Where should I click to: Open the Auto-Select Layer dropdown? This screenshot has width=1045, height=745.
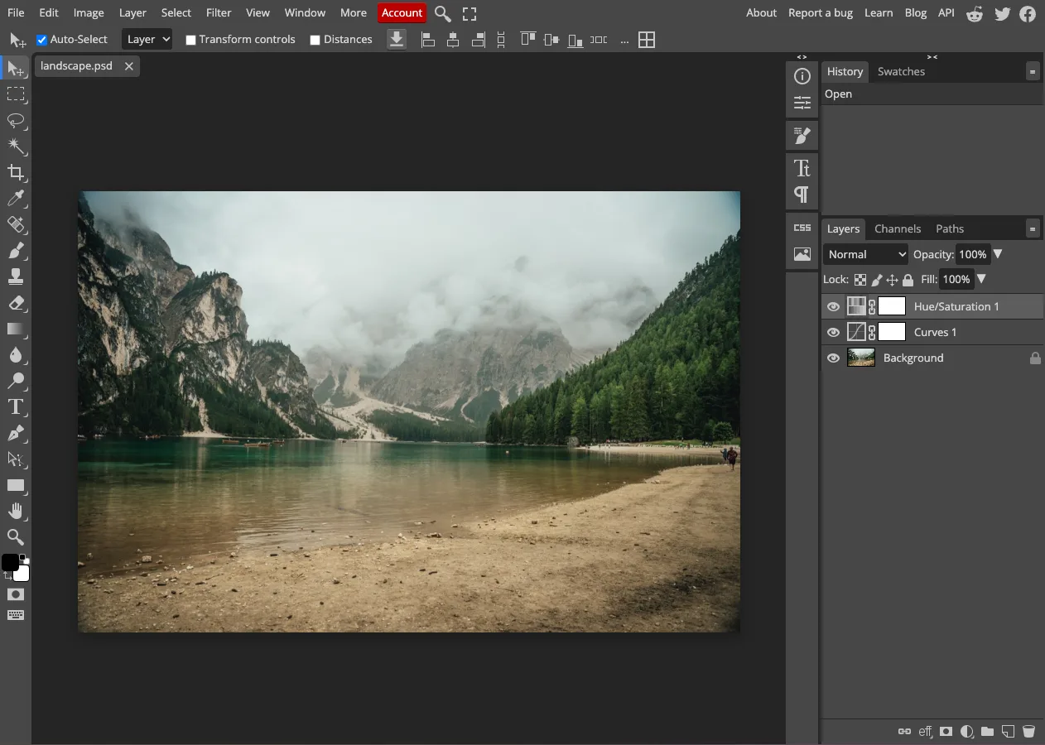[147, 39]
